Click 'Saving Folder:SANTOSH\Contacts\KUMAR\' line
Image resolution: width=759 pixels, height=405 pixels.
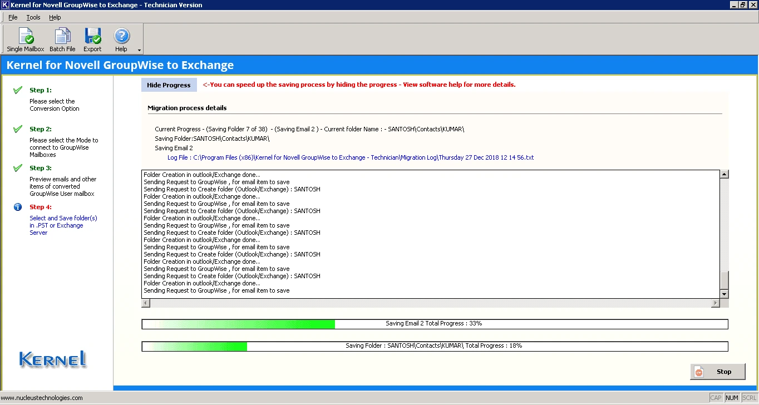[x=212, y=139]
